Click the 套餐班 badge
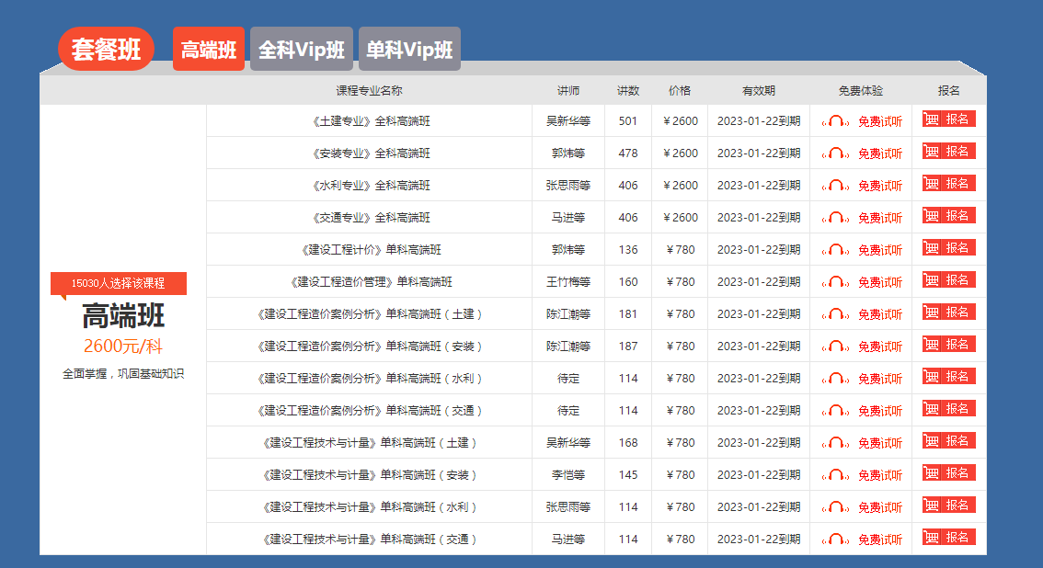The height and width of the screenshot is (568, 1043). pos(106,49)
